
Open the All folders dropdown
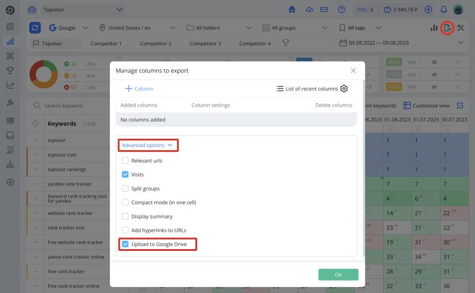click(218, 28)
